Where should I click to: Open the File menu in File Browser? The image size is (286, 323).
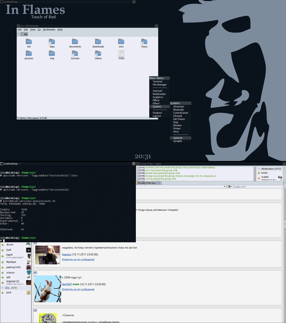[x=19, y=30]
